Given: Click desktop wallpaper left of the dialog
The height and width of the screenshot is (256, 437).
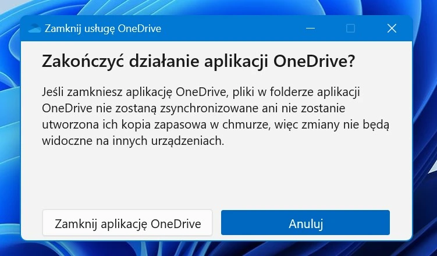Looking at the screenshot, I should pos(9,134).
